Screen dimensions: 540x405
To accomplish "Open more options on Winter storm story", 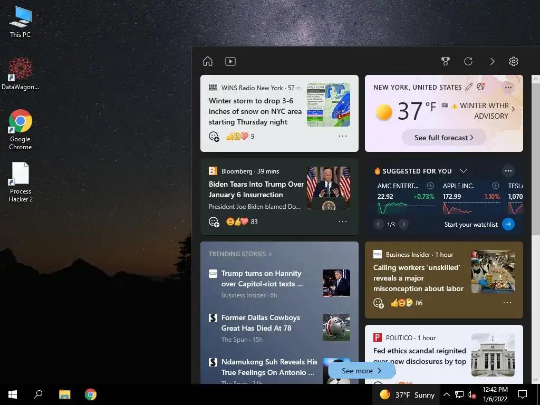I will point(343,136).
